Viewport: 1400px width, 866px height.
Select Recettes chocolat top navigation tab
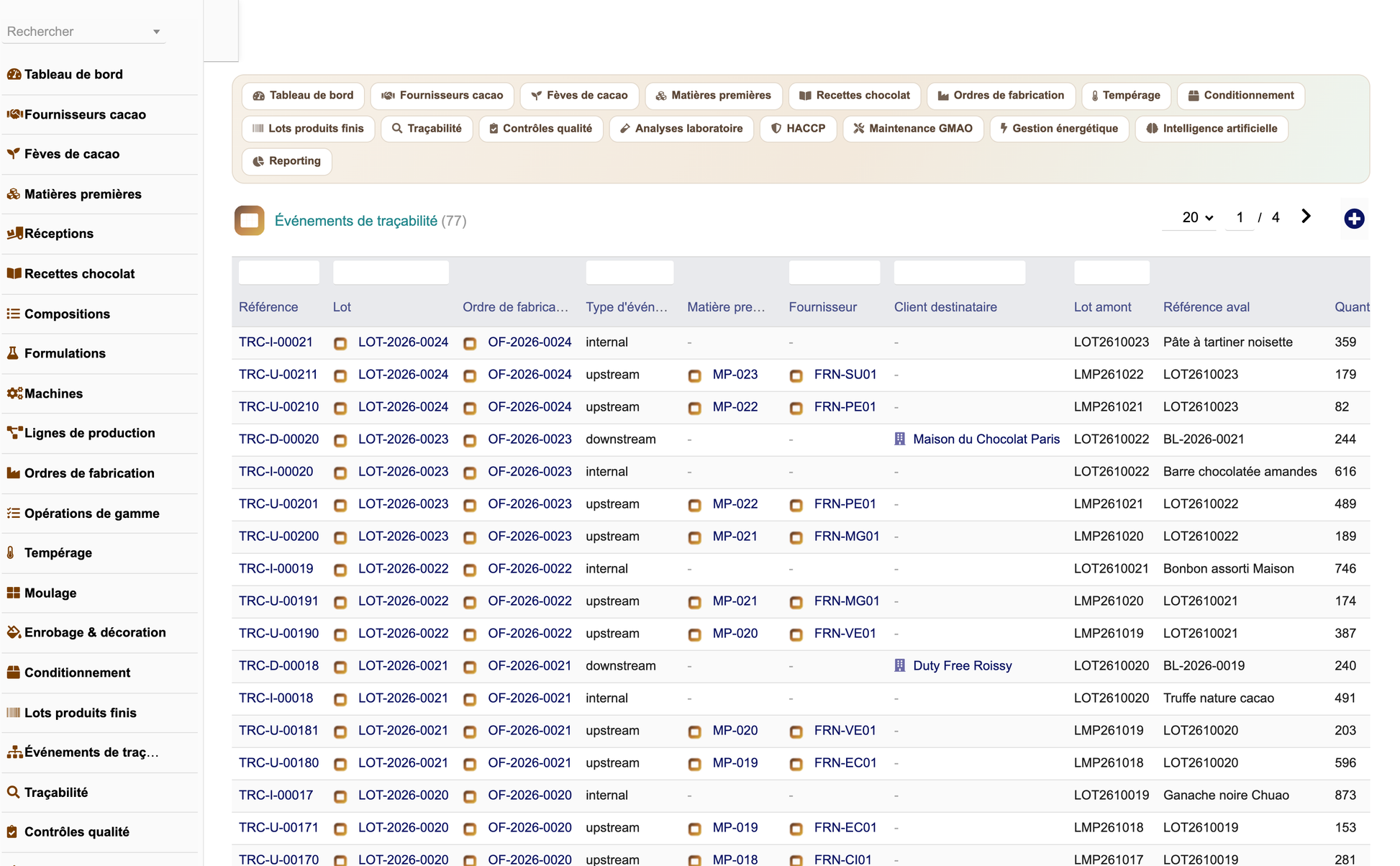855,96
